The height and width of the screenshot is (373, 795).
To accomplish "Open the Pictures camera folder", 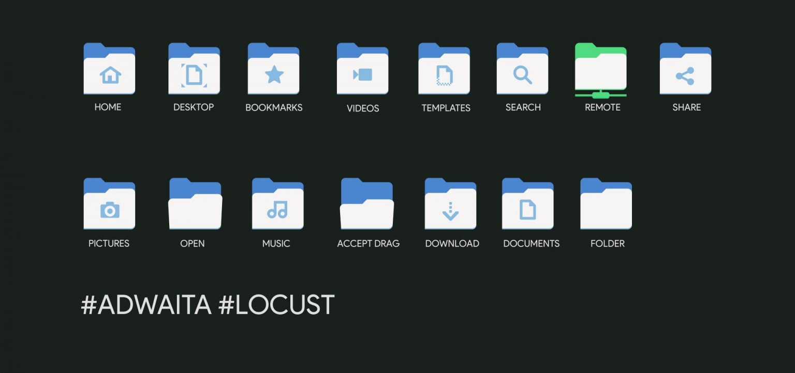I will point(109,204).
